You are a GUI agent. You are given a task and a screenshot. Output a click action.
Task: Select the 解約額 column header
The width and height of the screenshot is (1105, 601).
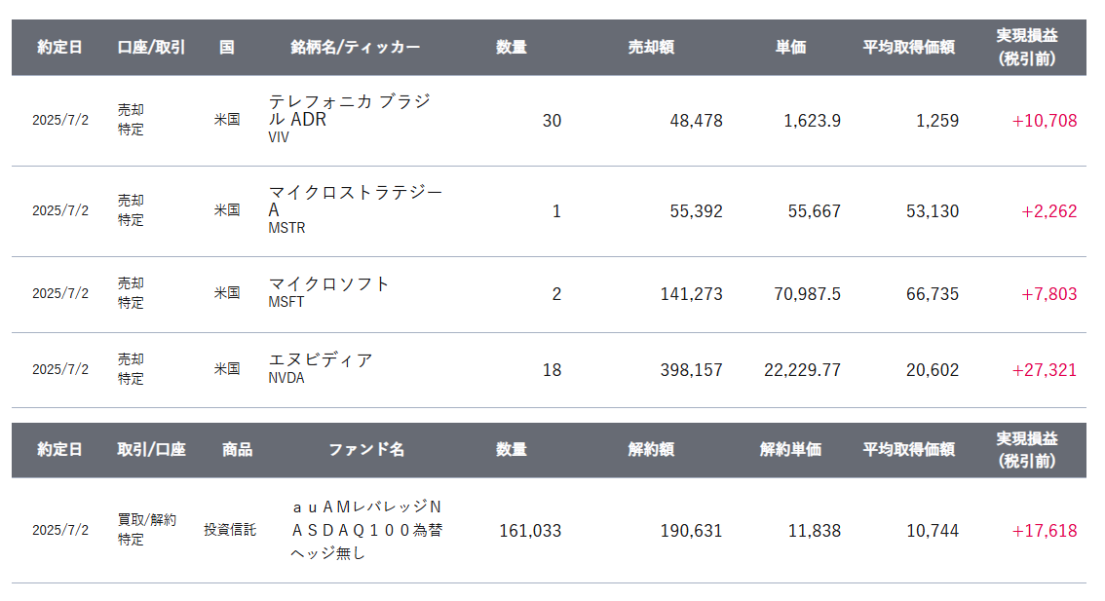[651, 449]
